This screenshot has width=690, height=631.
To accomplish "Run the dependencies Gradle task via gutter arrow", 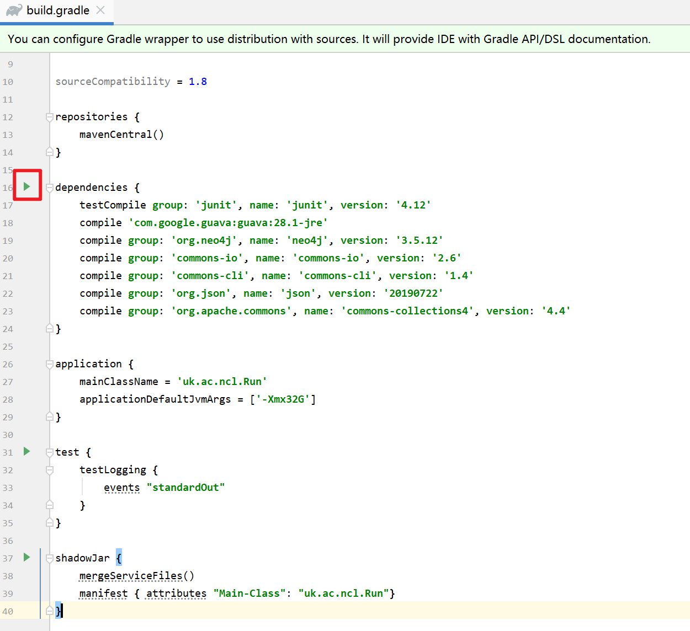I will 26,186.
